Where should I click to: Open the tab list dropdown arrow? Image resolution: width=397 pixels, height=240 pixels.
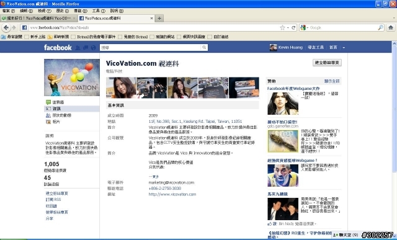394,18
